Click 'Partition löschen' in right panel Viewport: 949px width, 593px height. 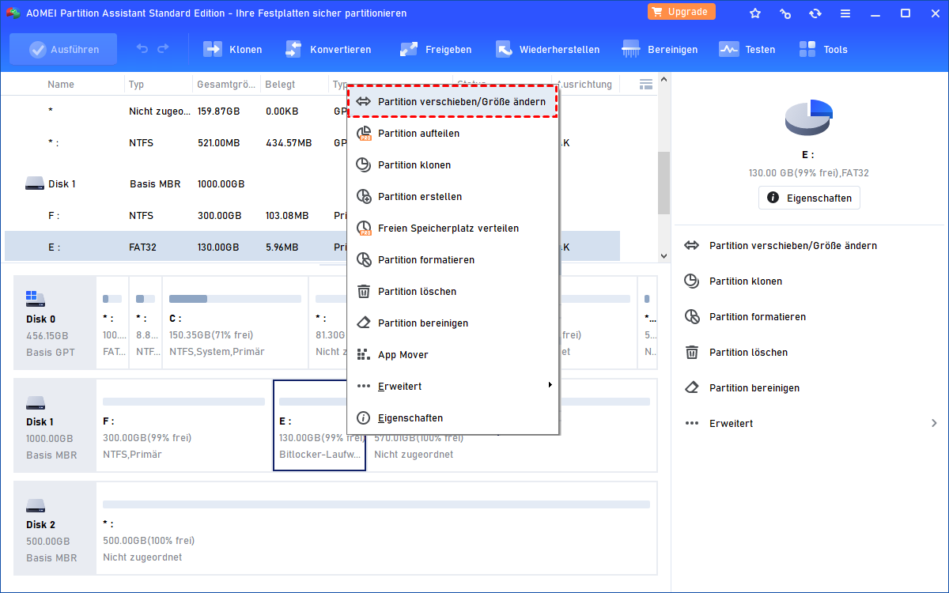tap(748, 353)
